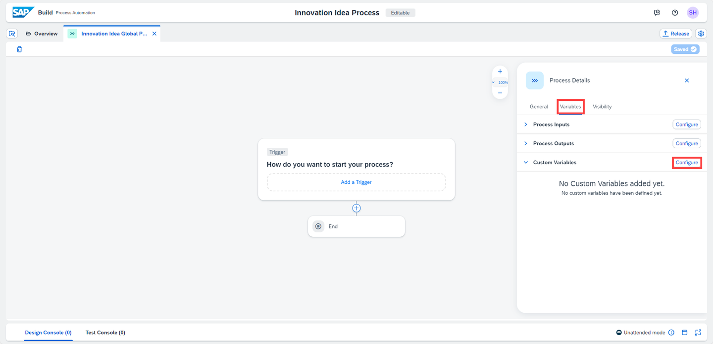Switch to the Visibility tab
This screenshot has height=344, width=713.
[602, 107]
